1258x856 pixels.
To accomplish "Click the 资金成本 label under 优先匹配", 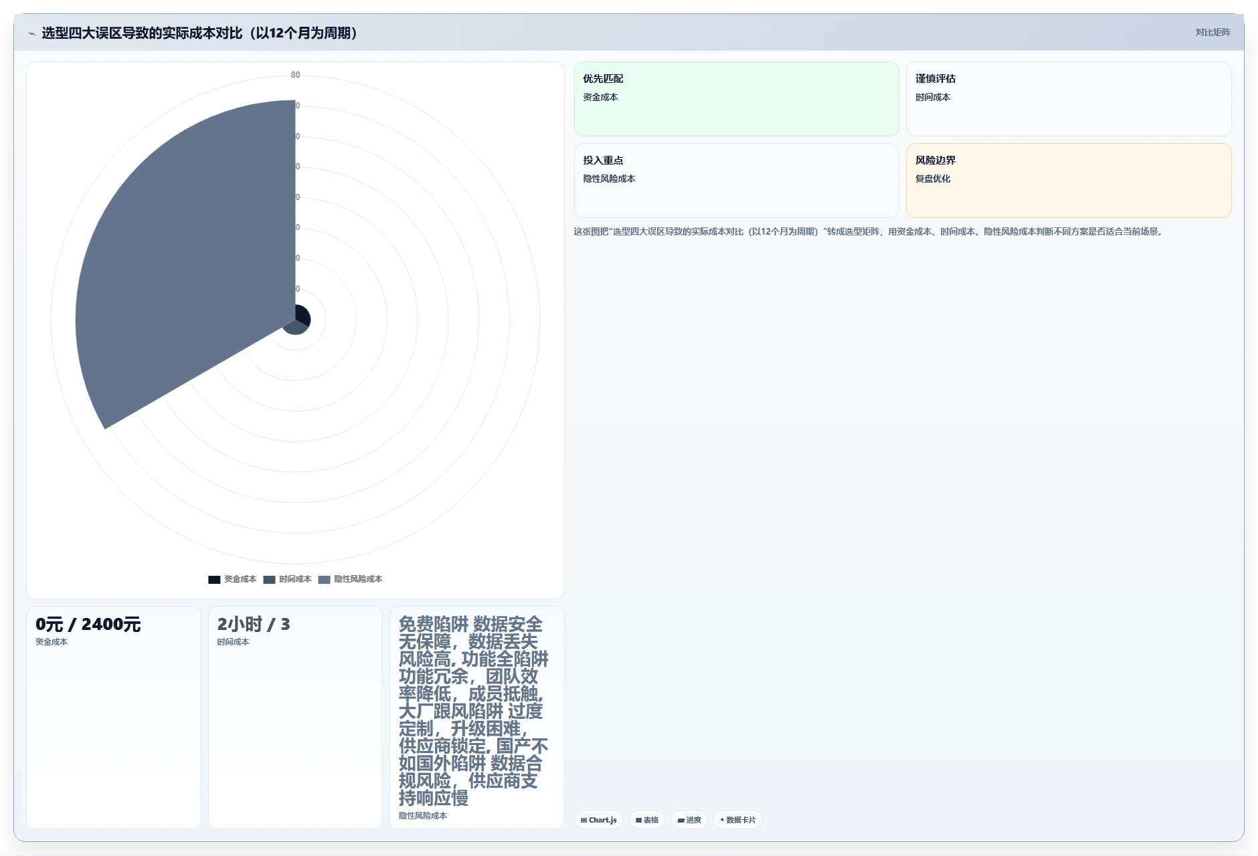I will (x=600, y=97).
